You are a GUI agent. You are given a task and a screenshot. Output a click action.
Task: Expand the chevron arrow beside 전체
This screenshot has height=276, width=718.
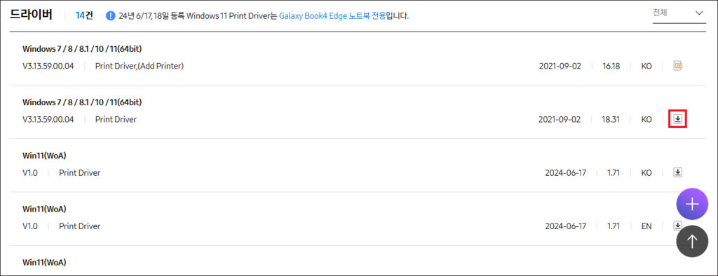tap(699, 13)
